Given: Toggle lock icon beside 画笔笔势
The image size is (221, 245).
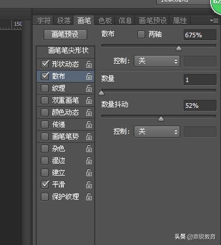Looking at the screenshot, I should click(x=89, y=137).
